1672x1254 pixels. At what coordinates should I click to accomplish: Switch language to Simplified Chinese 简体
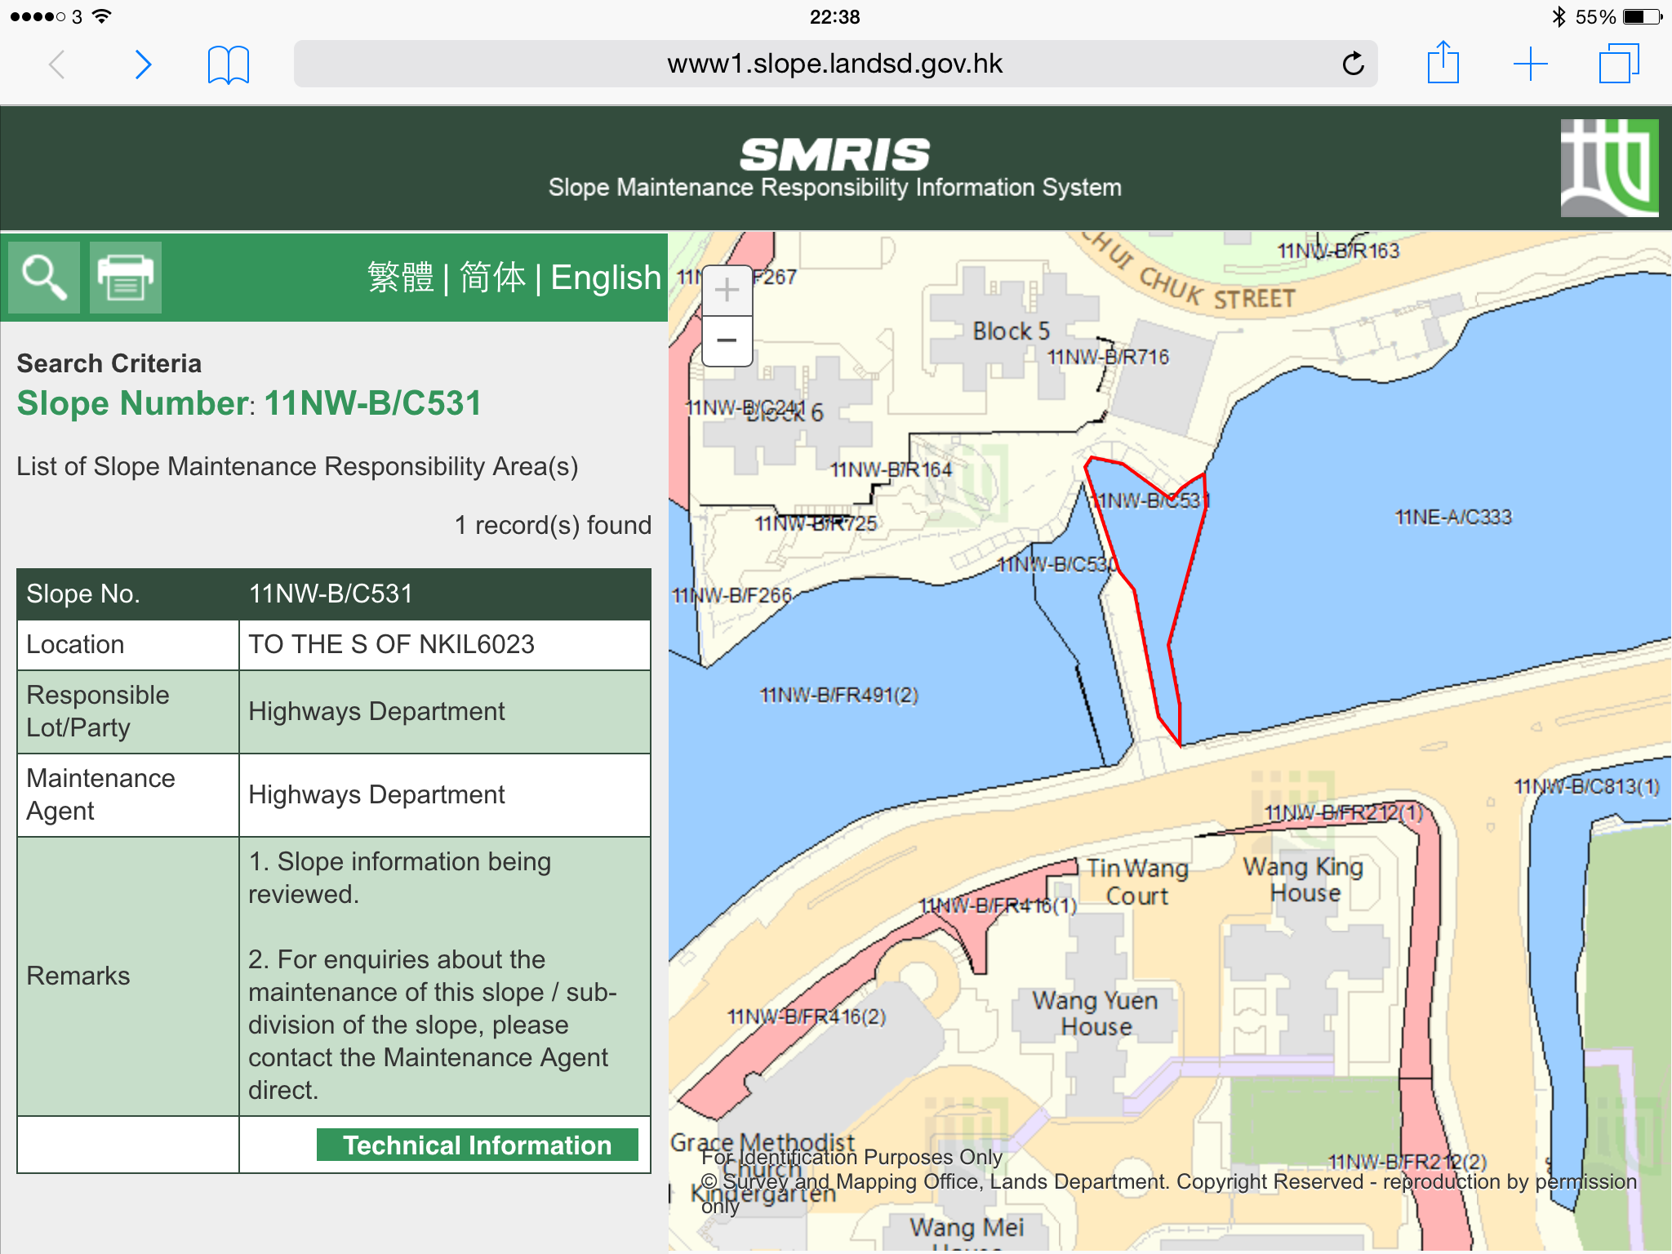[x=492, y=278]
